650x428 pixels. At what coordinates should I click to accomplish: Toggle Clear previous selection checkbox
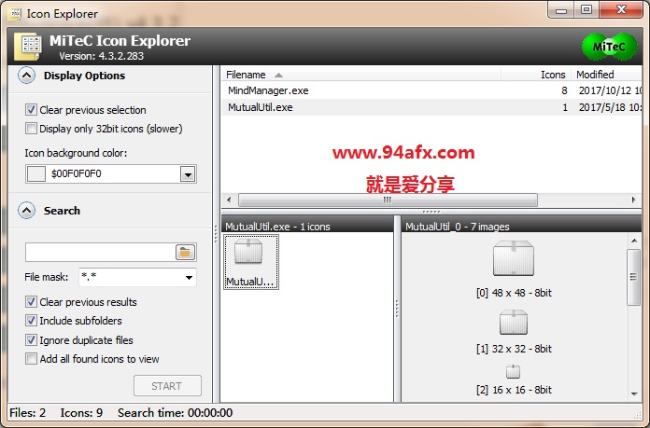click(31, 110)
